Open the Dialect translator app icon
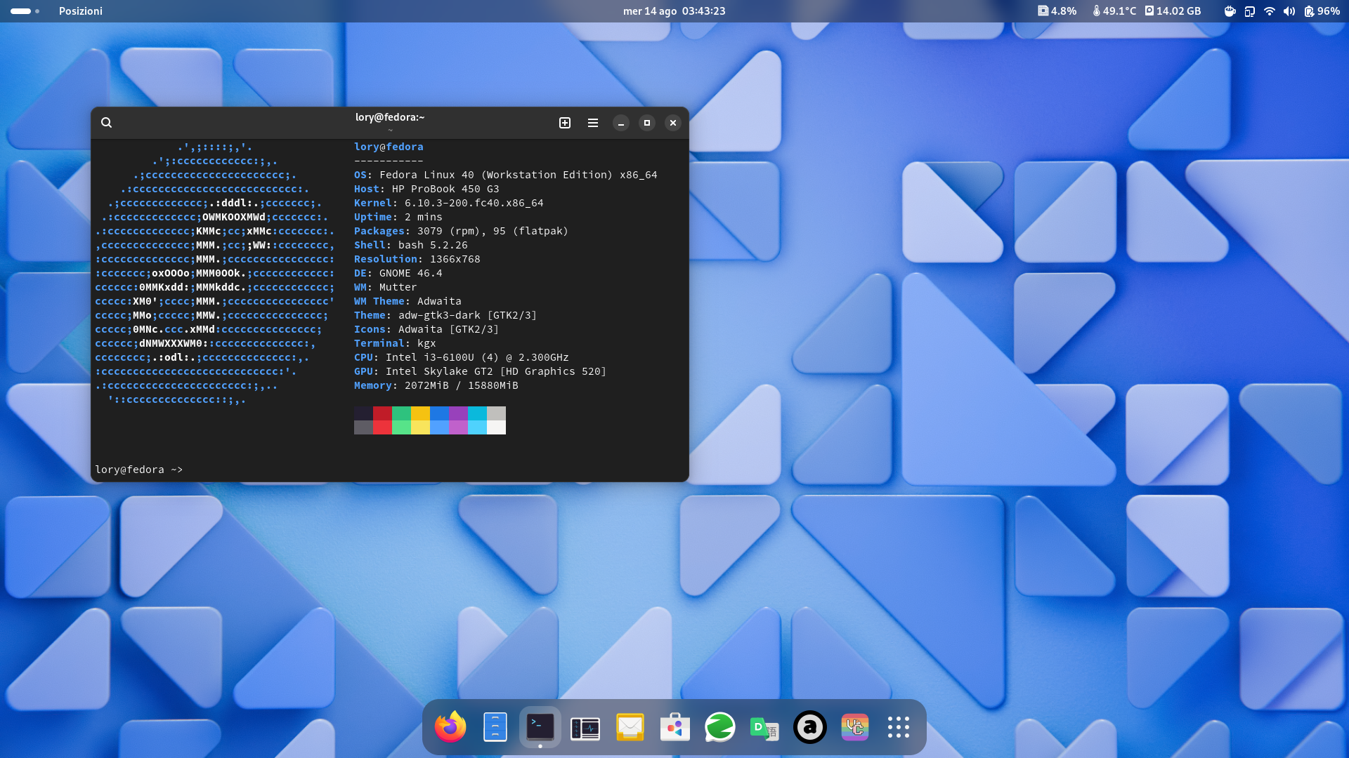Image resolution: width=1349 pixels, height=758 pixels. point(764,728)
